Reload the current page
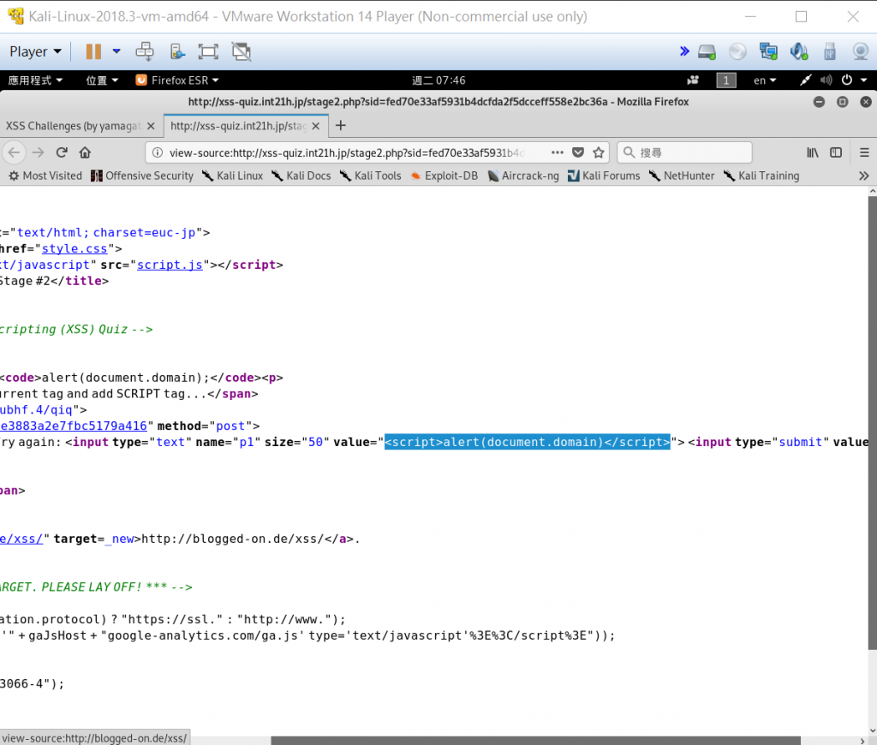The width and height of the screenshot is (877, 745). [x=62, y=152]
